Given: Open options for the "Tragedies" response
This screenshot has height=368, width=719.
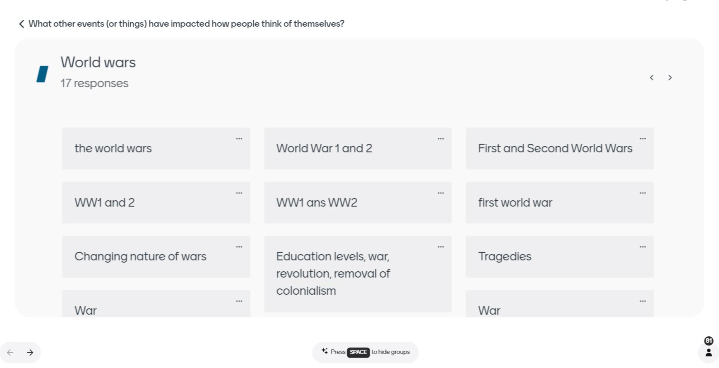Looking at the screenshot, I should coord(643,247).
